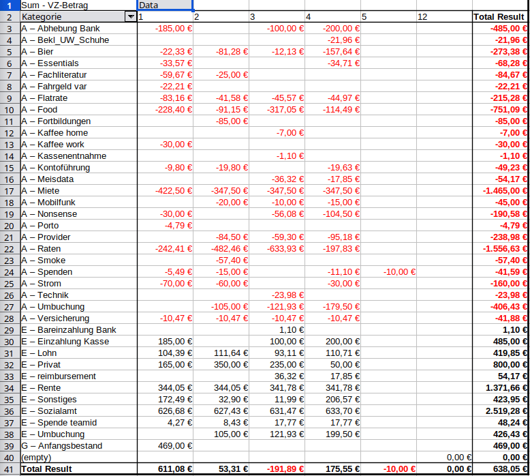
Task: Select the E – Sozialamt category cell
Action: tap(78, 411)
